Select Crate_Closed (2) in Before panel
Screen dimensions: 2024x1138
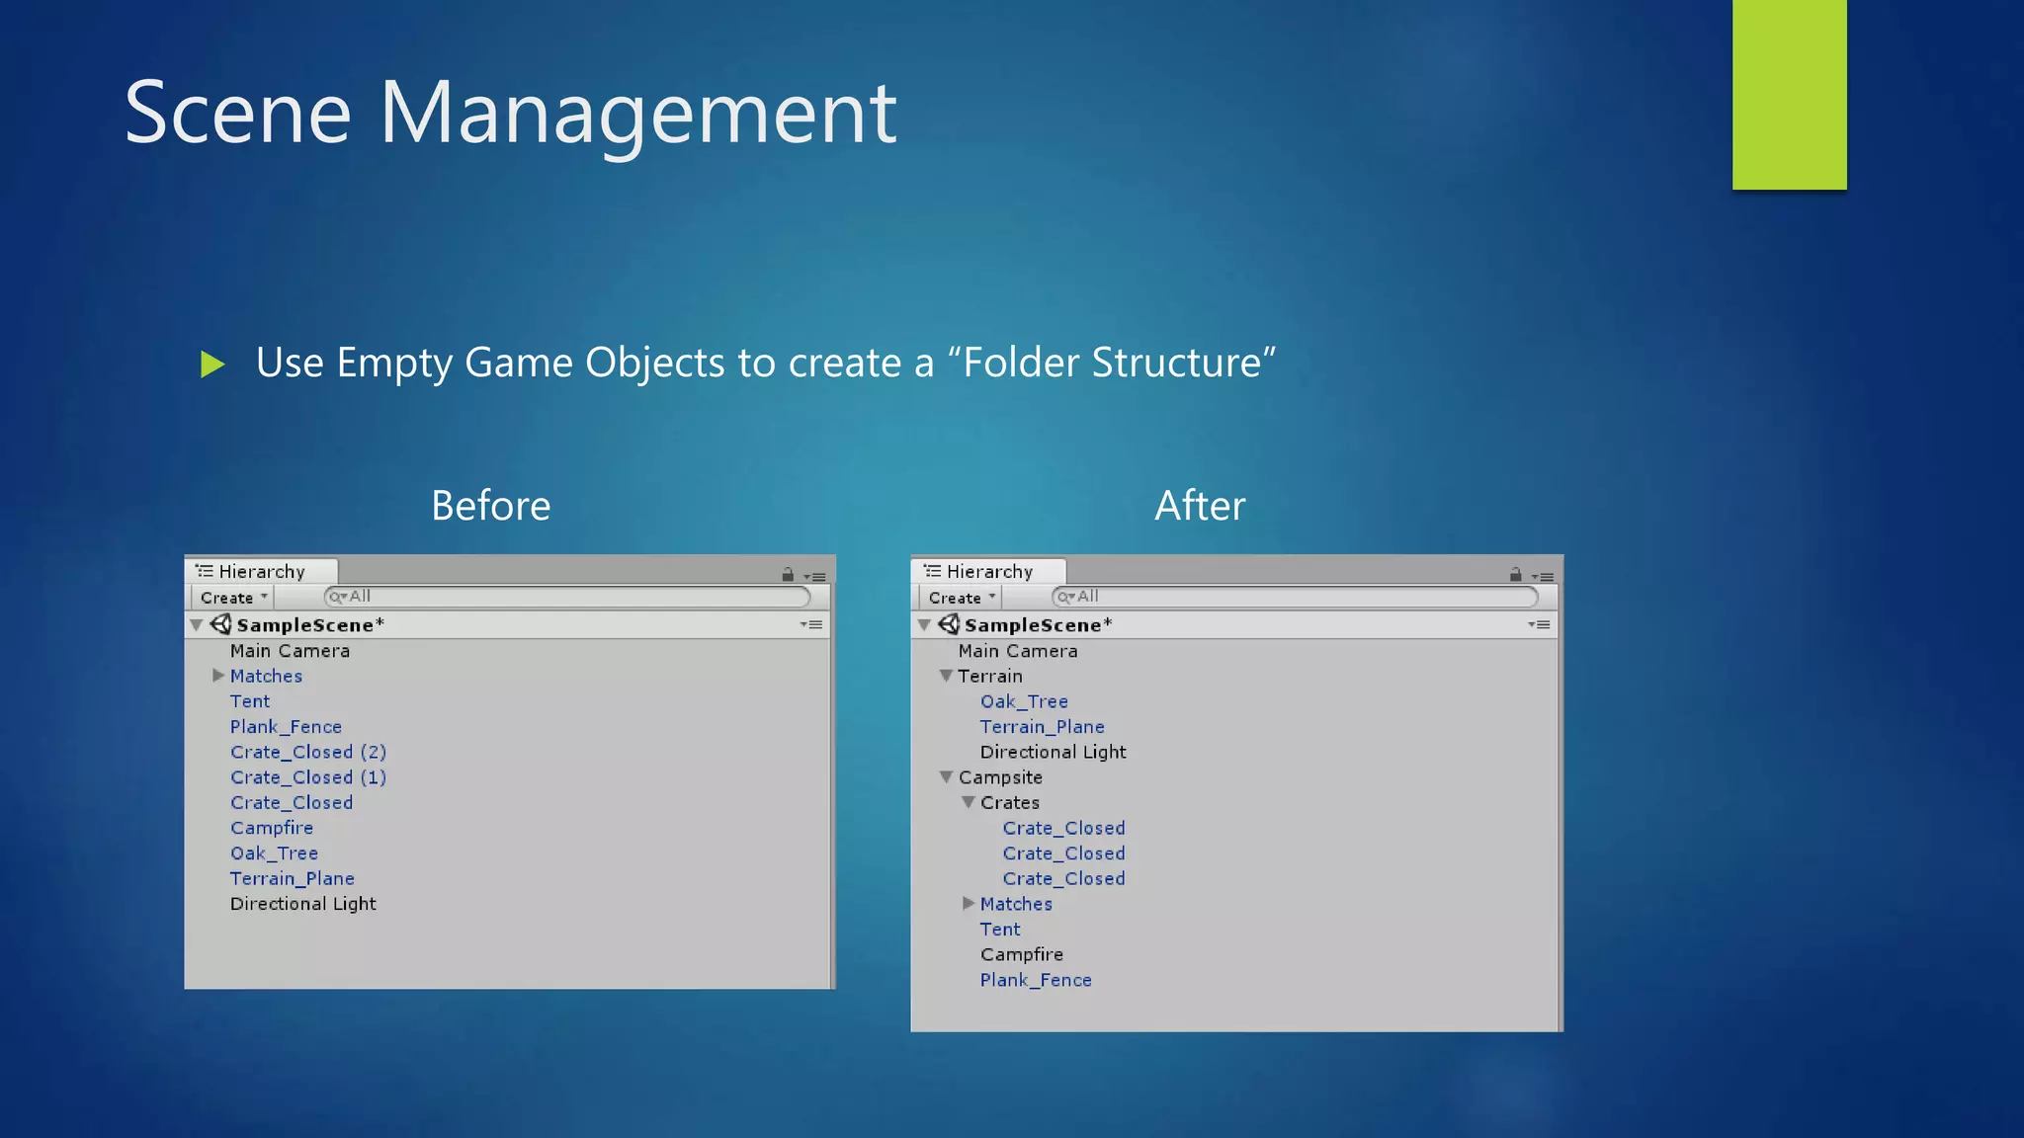[307, 752]
